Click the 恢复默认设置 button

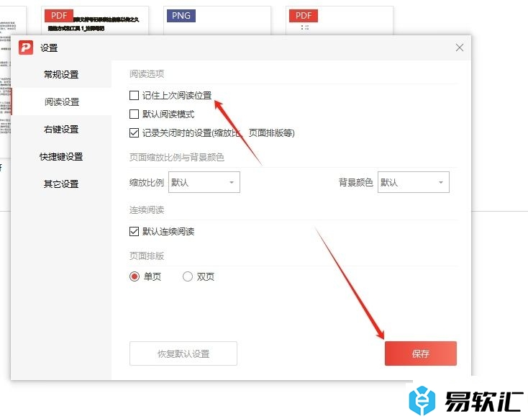point(183,353)
